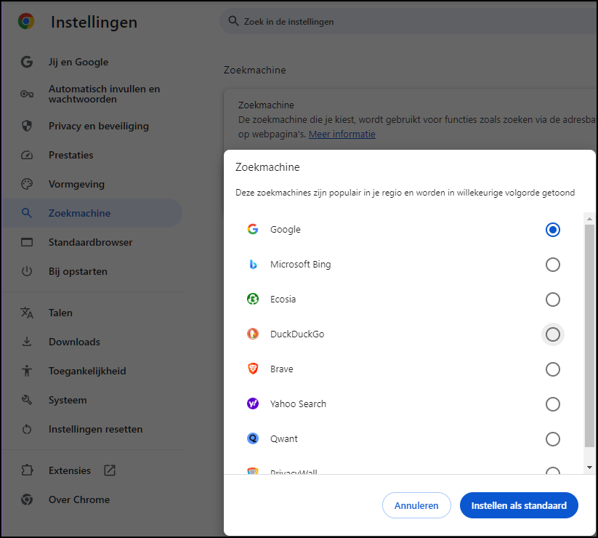The image size is (598, 538).
Task: Click the green Ecosia logo
Action: tap(253, 299)
